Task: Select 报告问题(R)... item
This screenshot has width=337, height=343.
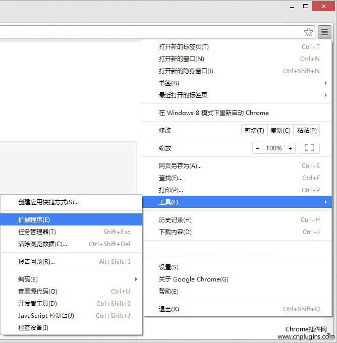Action: pos(71,261)
